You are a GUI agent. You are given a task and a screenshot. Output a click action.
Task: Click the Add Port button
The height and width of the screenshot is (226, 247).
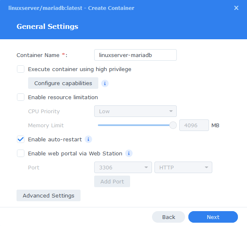click(x=112, y=181)
